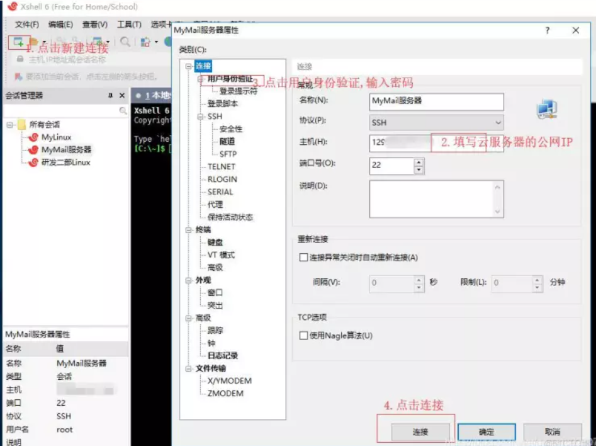596x446 pixels.
Task: Open the dropdown arrow beside the folder icon
Action: point(45,42)
